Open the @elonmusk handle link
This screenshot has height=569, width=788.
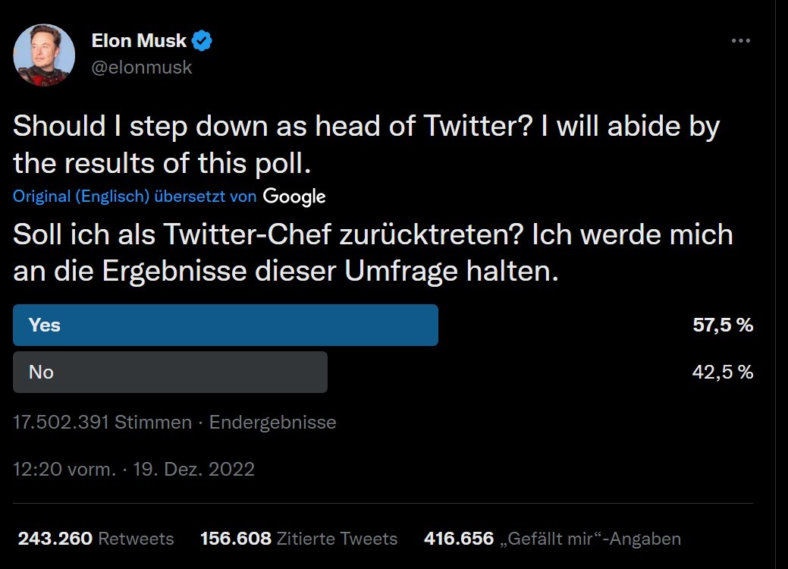click(x=142, y=67)
